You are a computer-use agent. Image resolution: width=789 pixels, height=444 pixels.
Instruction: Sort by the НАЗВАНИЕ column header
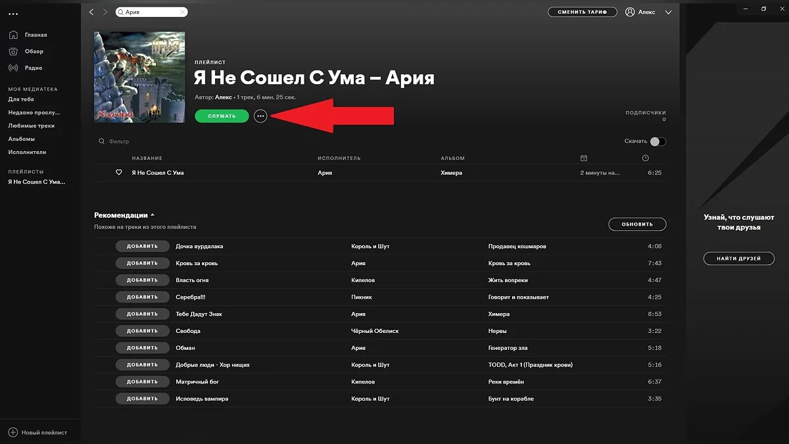tap(147, 158)
